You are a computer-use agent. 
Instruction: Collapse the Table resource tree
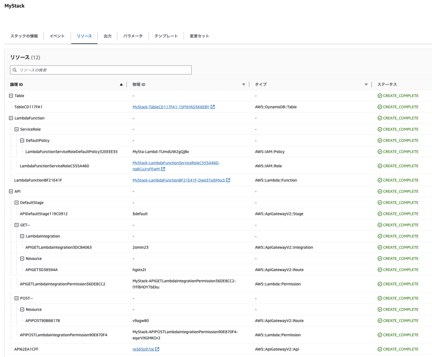11,95
